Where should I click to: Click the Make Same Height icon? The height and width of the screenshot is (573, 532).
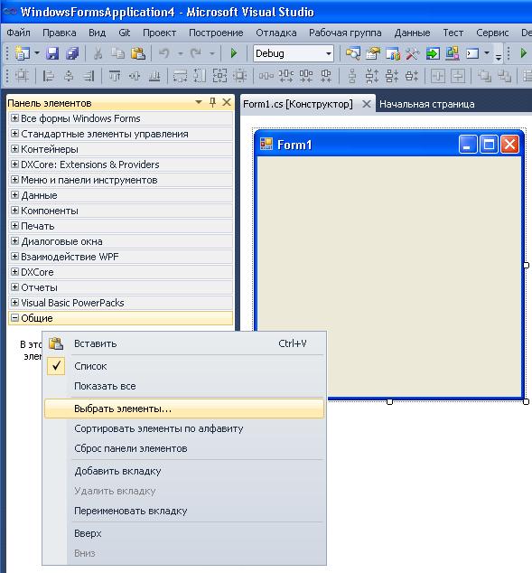point(200,76)
